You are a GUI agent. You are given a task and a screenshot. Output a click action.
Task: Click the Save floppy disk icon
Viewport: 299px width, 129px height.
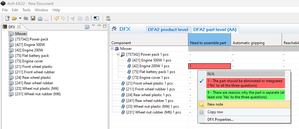click(33, 19)
